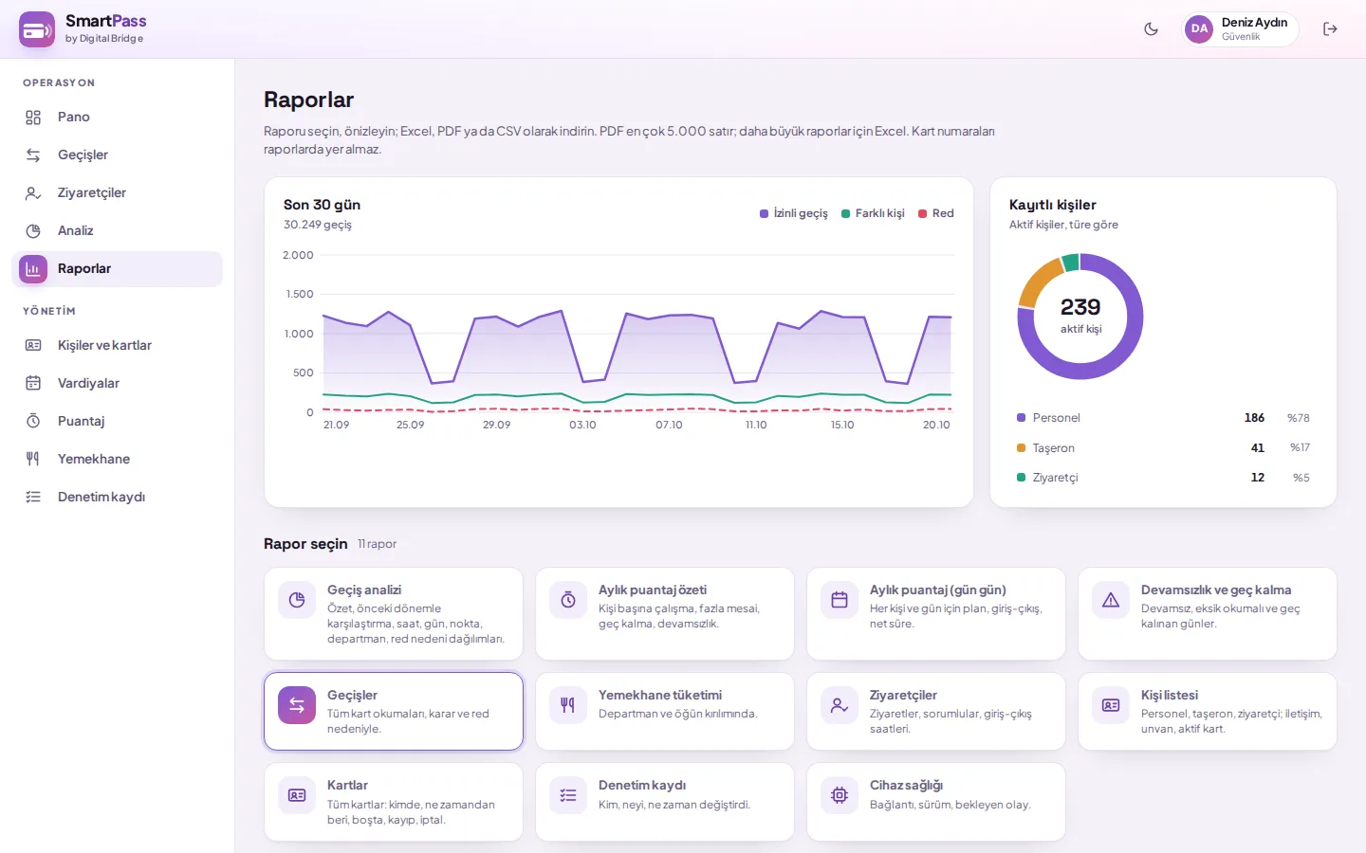Select the Analiz pie icon in sidebar
The width and height of the screenshot is (1366, 853).
point(33,231)
